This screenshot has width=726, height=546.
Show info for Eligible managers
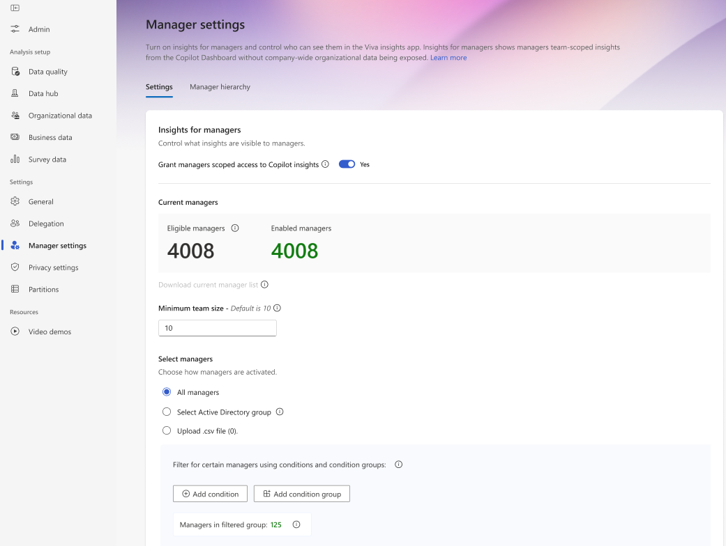point(235,228)
